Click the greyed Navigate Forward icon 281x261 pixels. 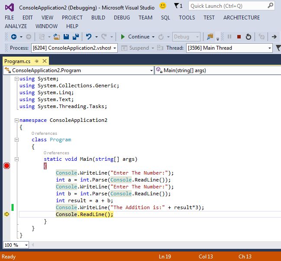(x=29, y=37)
